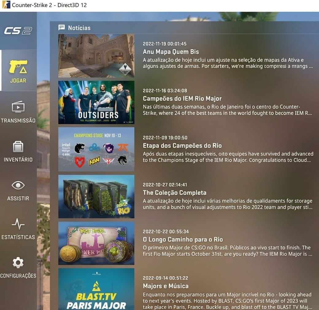This screenshot has width=319, height=310.
Task: Open the Transmissão TV icon
Action: (18, 107)
